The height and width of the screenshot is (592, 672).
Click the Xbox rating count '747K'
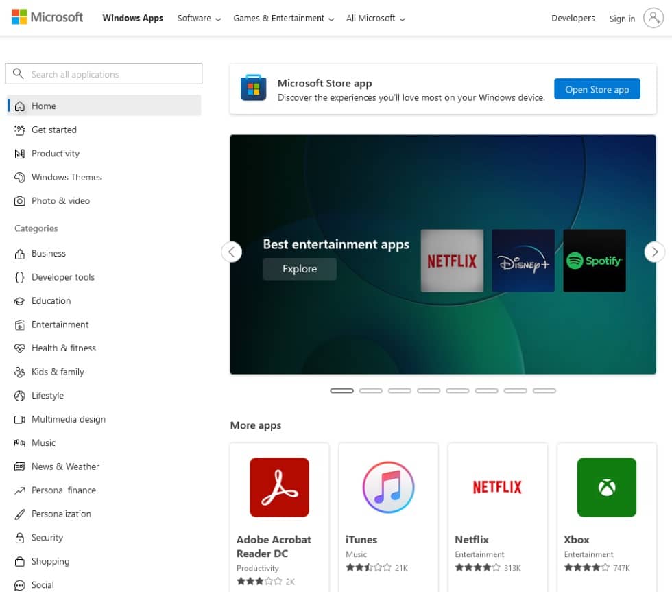tap(621, 568)
